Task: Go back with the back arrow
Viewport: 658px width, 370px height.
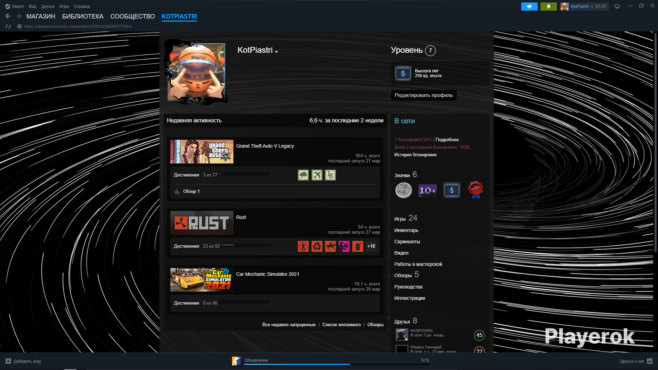Action: [8, 16]
